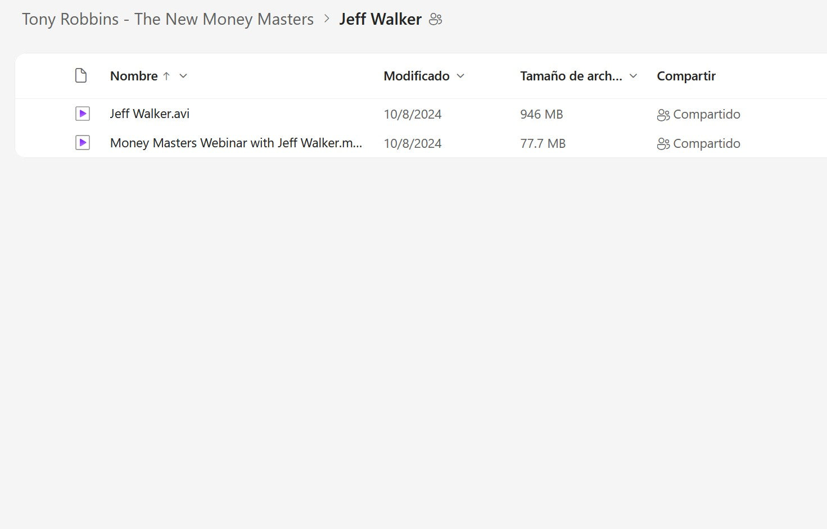Open the Modificado column dropdown chevron
This screenshot has width=827, height=529.
point(460,76)
